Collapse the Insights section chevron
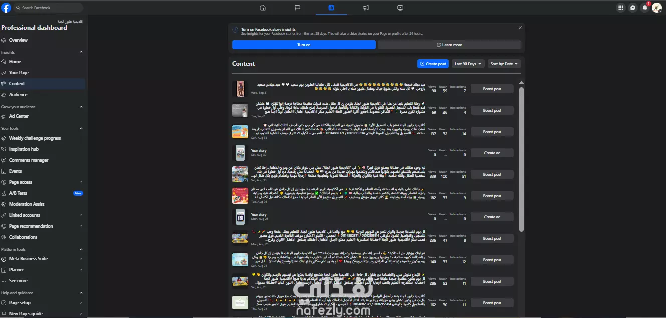The width and height of the screenshot is (666, 318). (x=81, y=52)
